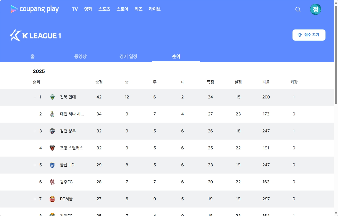338x216 pixels.
Task: Click 전북 현대's 200 fouls value
Action: pos(266,97)
